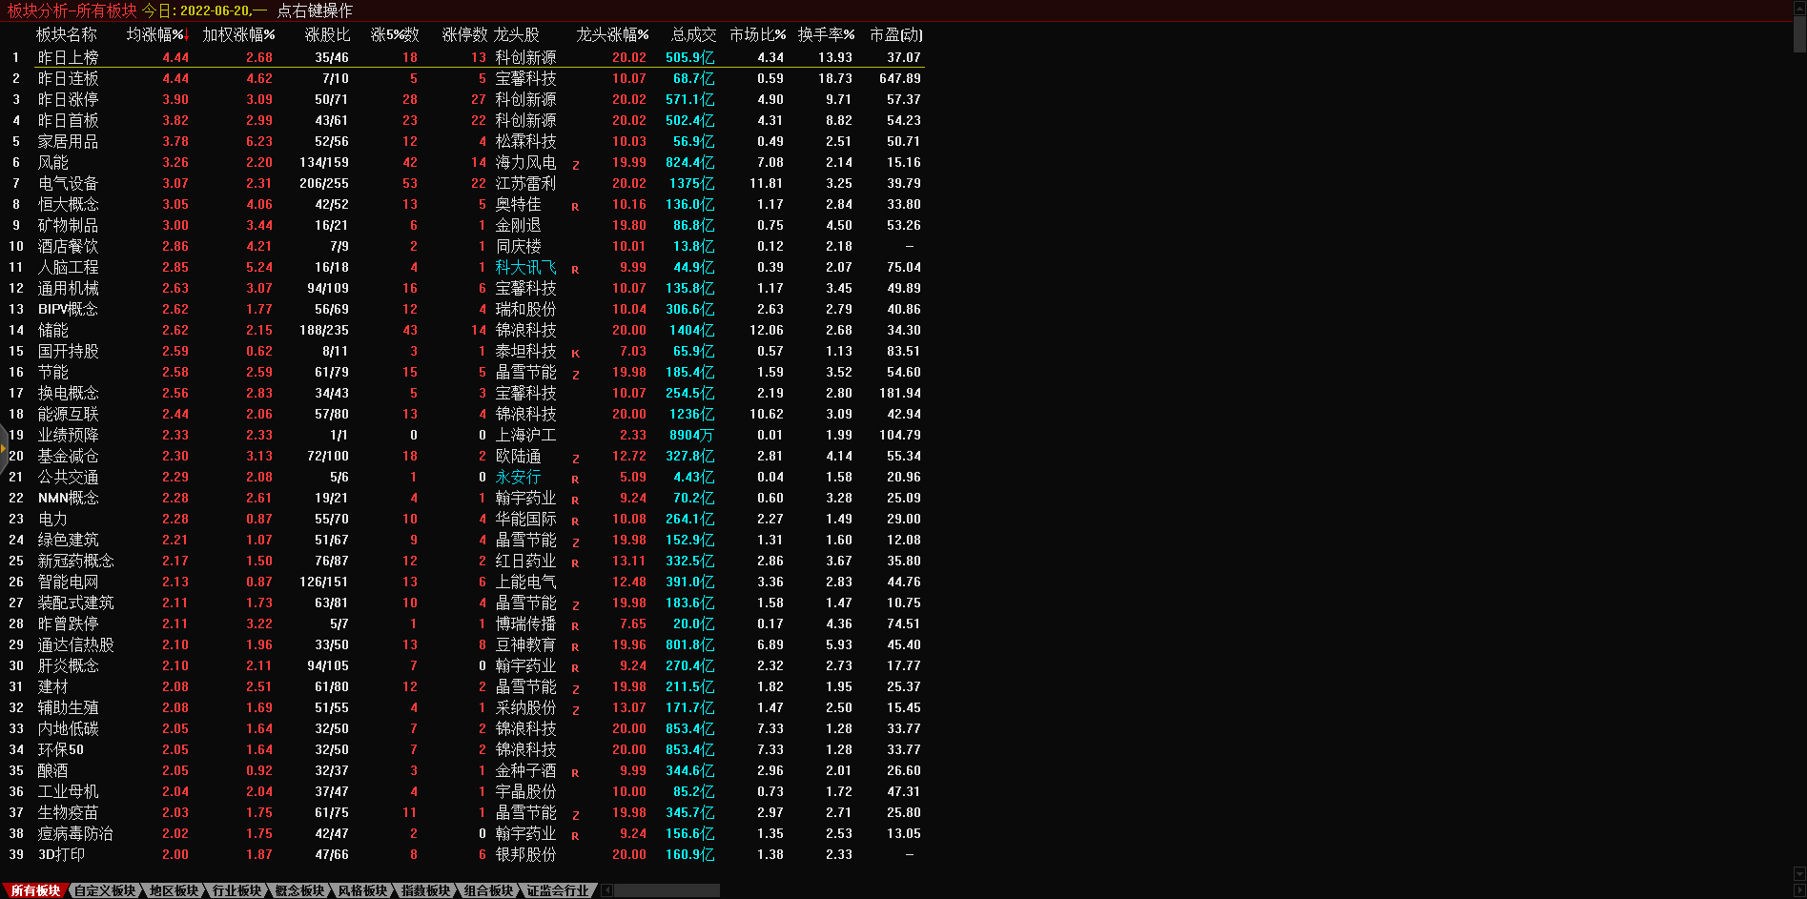
Task: Click leading stock 永安行 in row 21
Action: click(x=518, y=478)
